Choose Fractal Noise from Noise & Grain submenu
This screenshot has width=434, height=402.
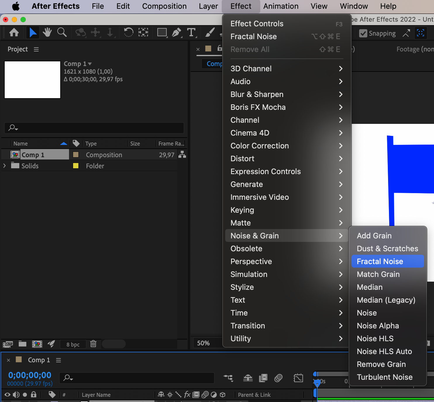pyautogui.click(x=387, y=261)
